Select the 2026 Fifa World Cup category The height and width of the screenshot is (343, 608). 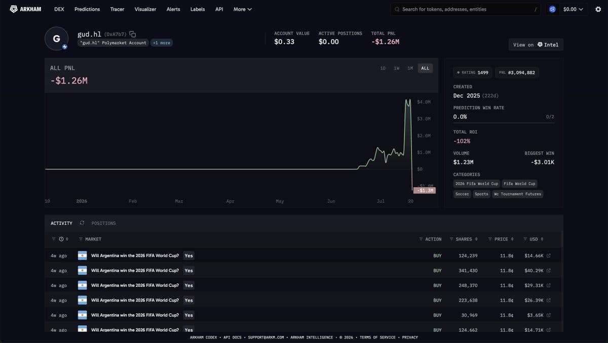tap(477, 183)
